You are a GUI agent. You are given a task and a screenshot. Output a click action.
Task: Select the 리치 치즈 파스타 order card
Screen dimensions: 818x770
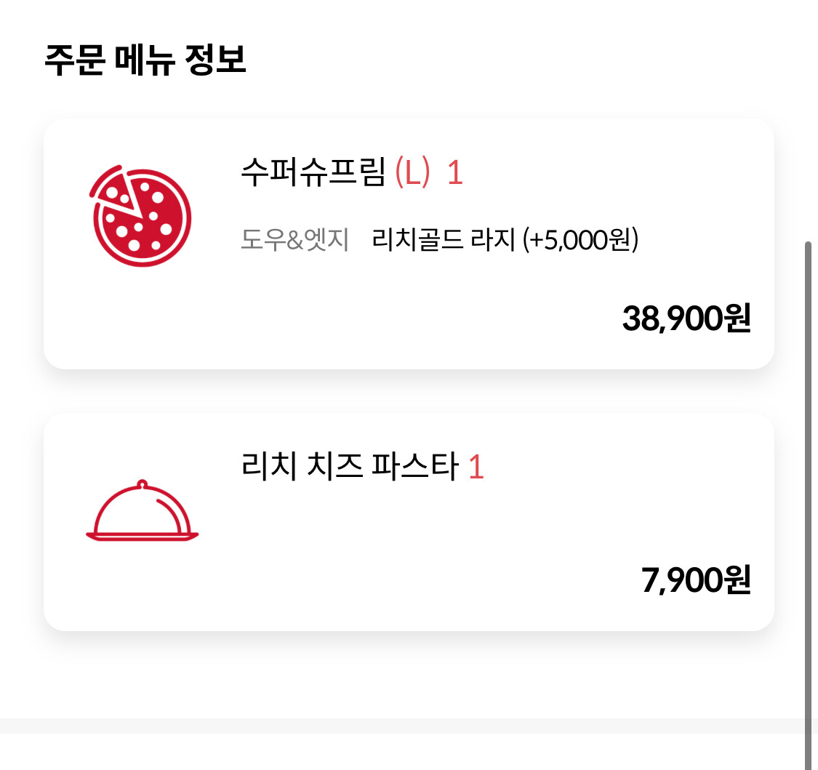(409, 521)
